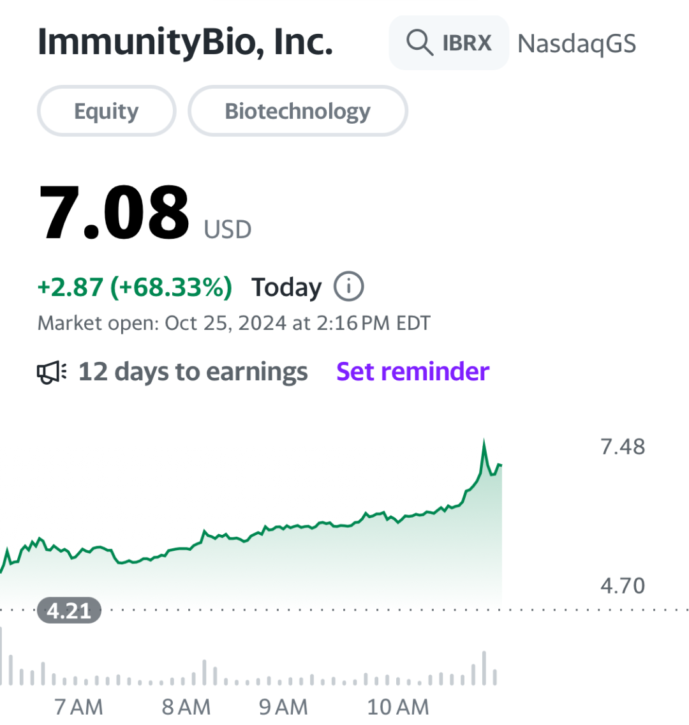The height and width of the screenshot is (725, 689).
Task: Click the 10 AM time axis label
Action: click(398, 707)
